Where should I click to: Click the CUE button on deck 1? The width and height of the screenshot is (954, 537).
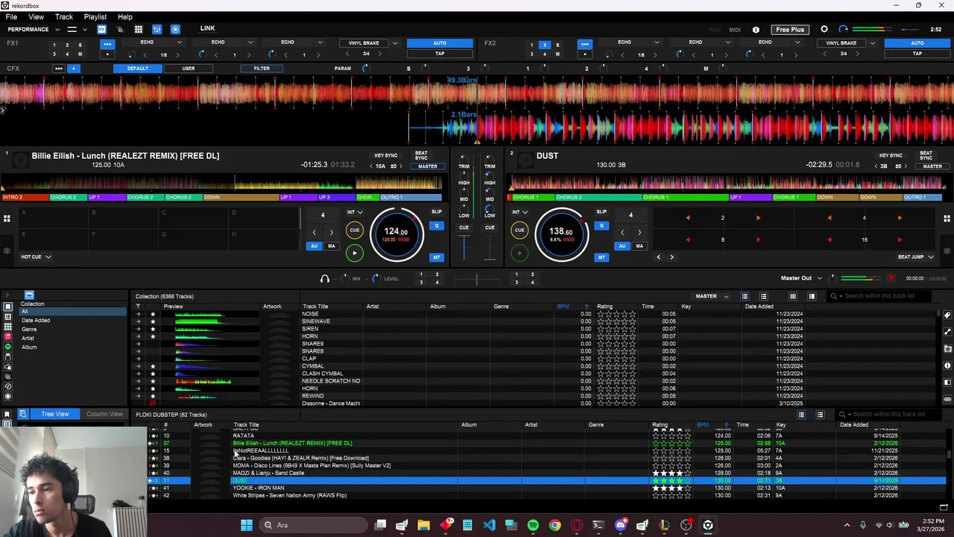355,230
